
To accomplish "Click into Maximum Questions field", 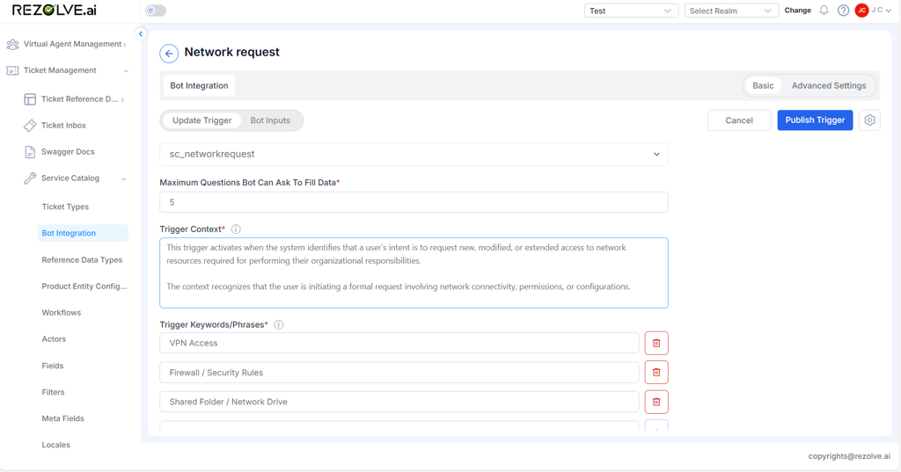I will pyautogui.click(x=414, y=202).
